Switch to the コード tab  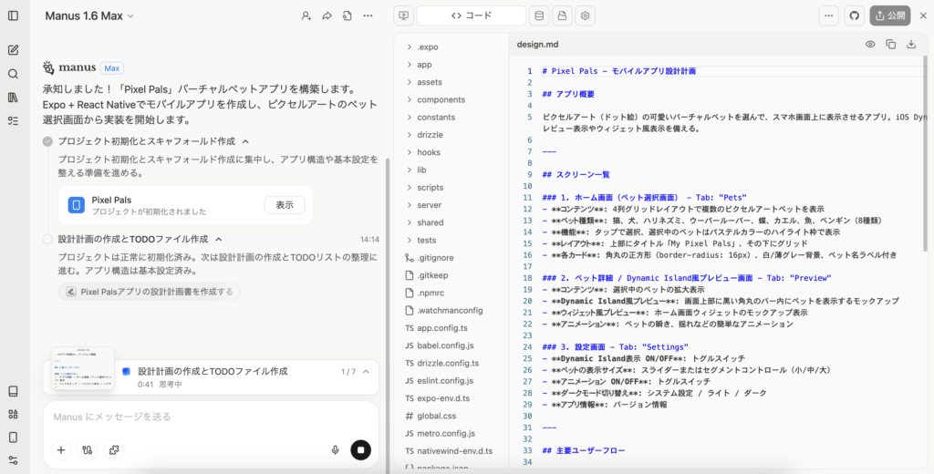click(x=472, y=15)
